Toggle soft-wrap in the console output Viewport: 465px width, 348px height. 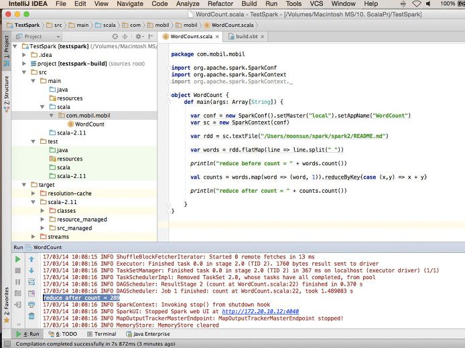[x=31, y=282]
